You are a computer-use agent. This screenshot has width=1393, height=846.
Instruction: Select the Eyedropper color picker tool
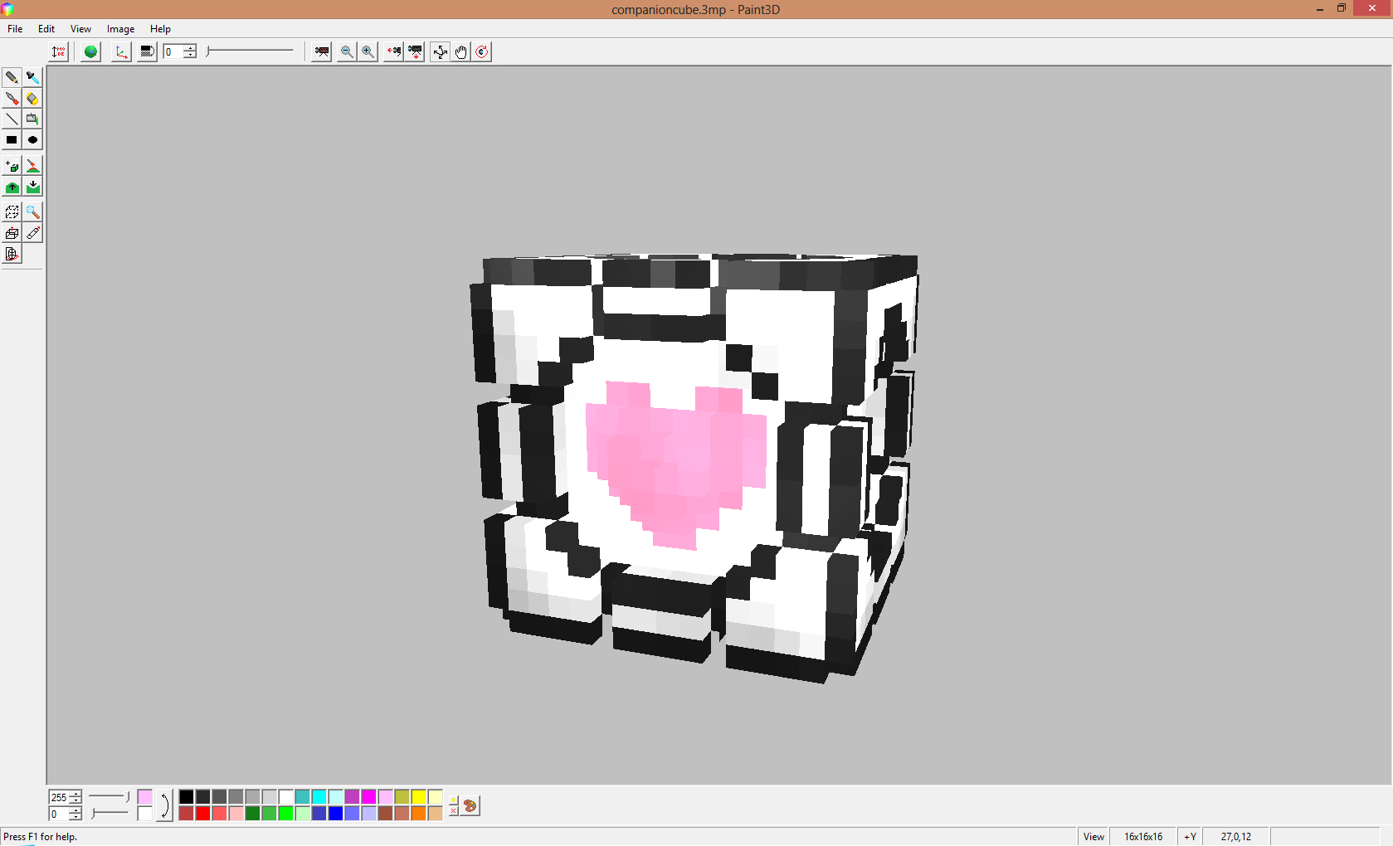[32, 77]
